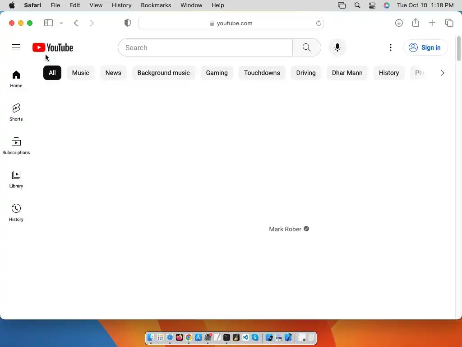Click the Sign in button

pos(425,47)
